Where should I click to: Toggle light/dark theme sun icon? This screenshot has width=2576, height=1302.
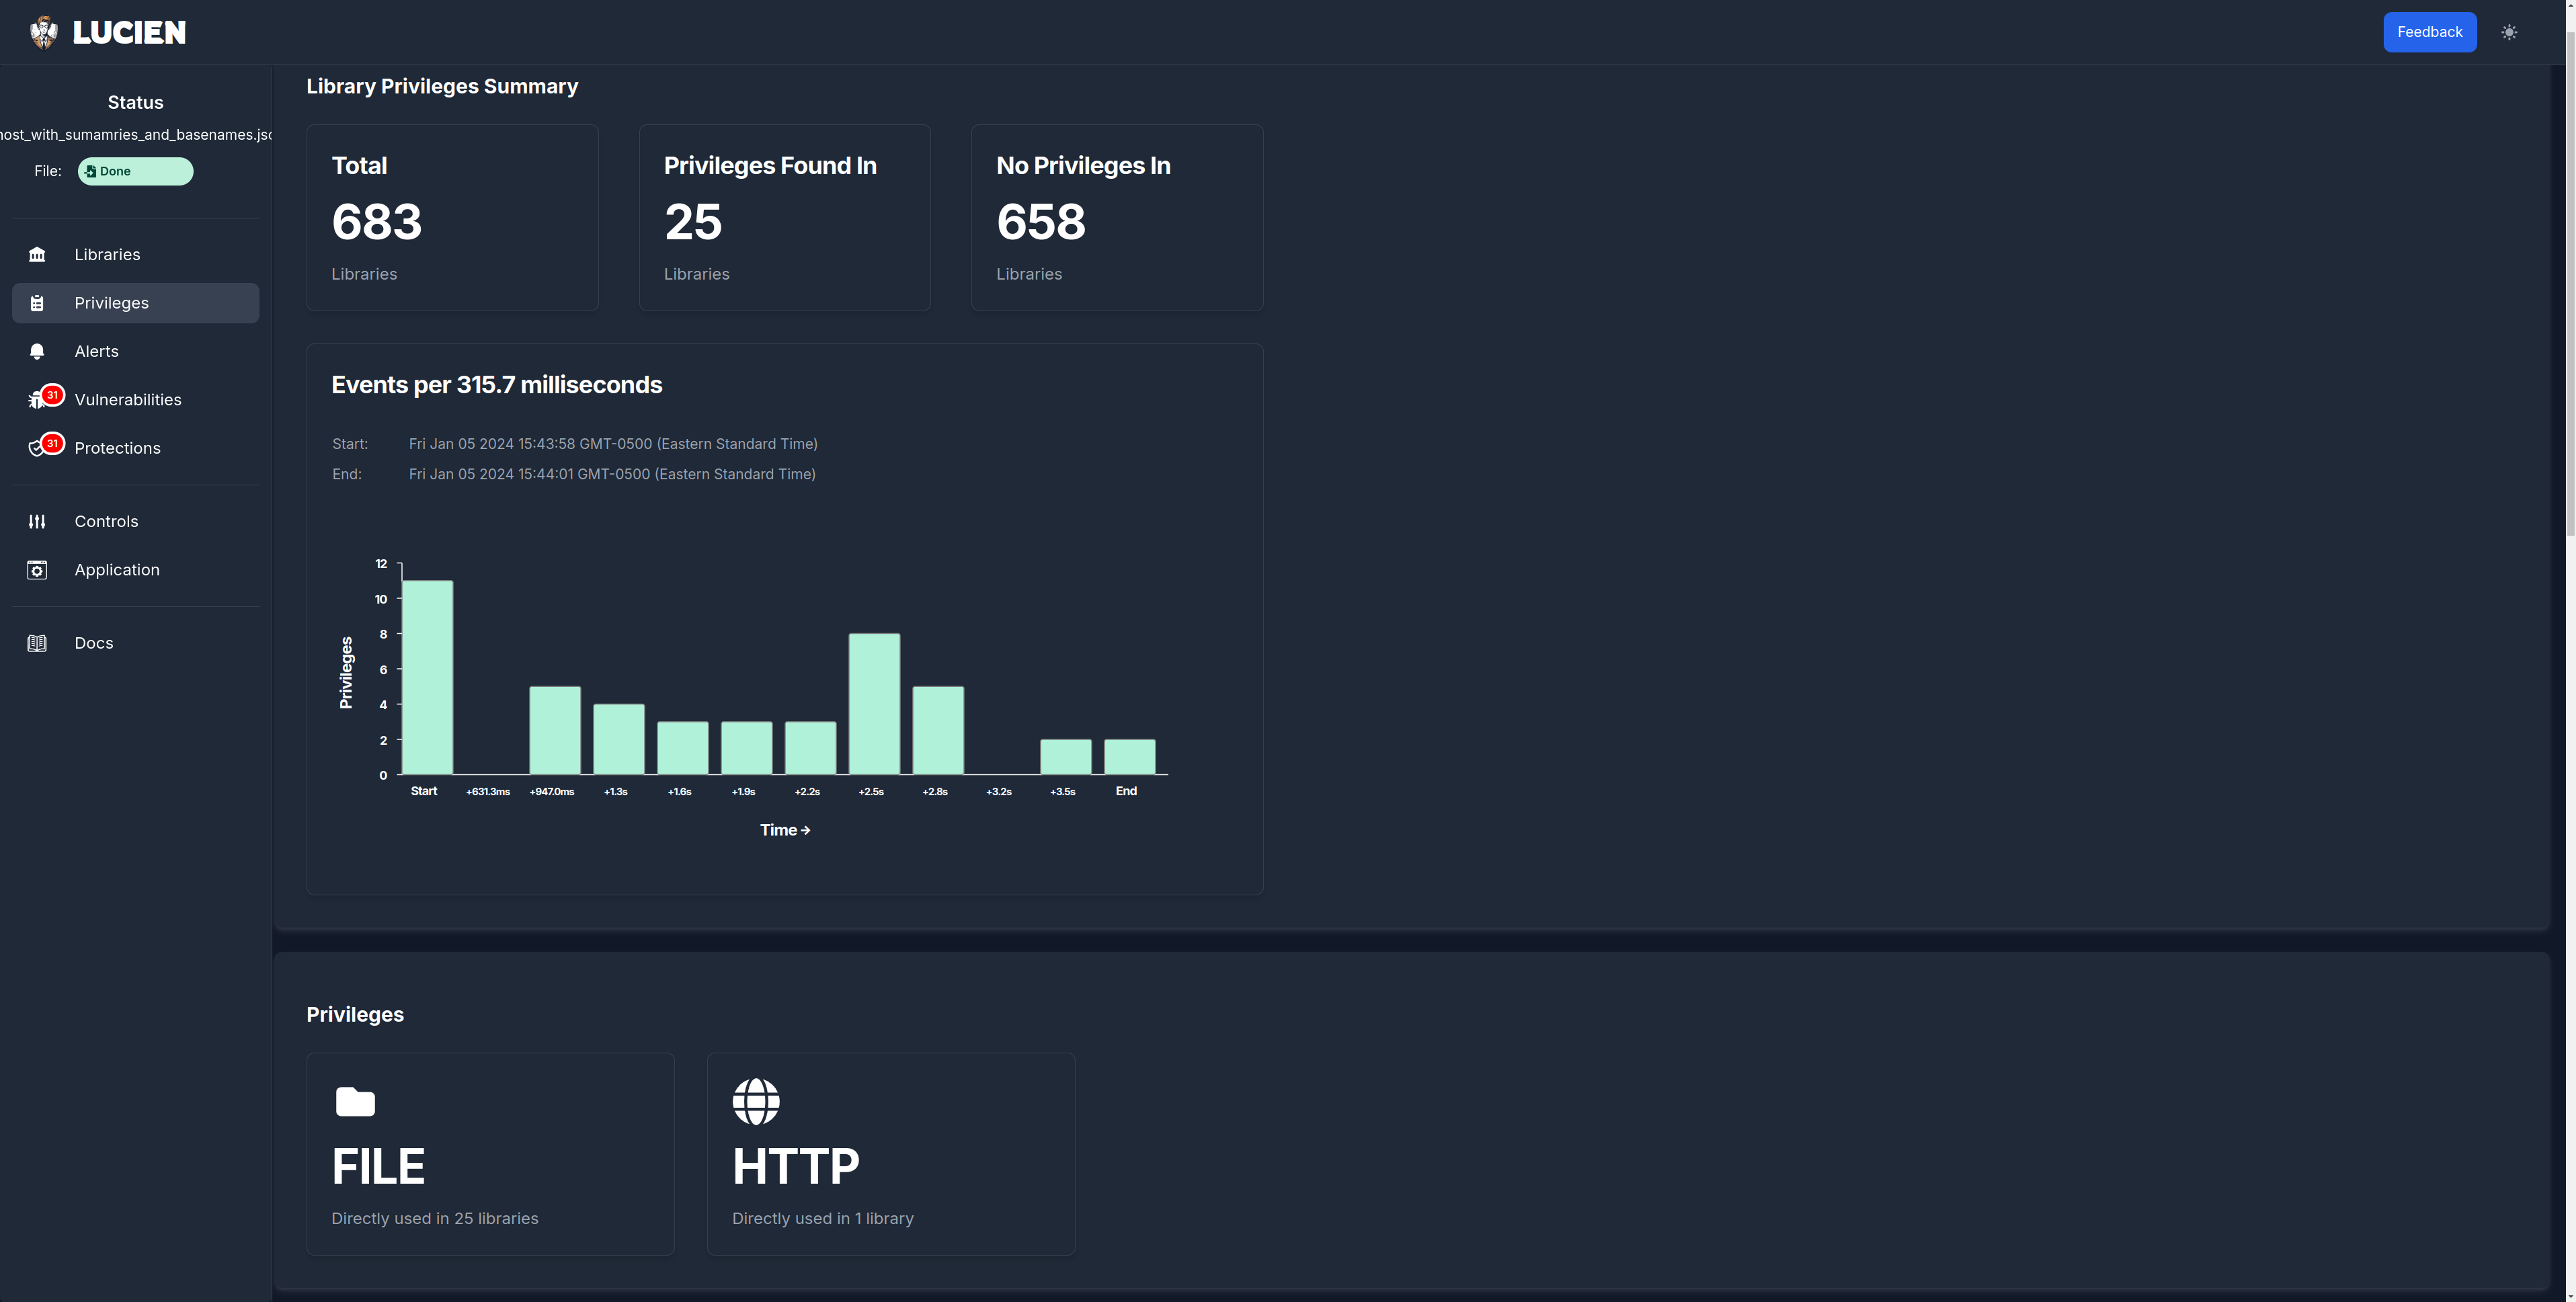coord(2509,32)
